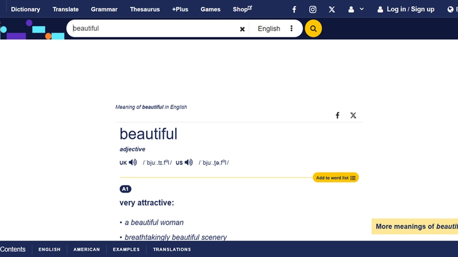Click the A1 level badge
Image resolution: width=458 pixels, height=257 pixels.
[x=125, y=189]
